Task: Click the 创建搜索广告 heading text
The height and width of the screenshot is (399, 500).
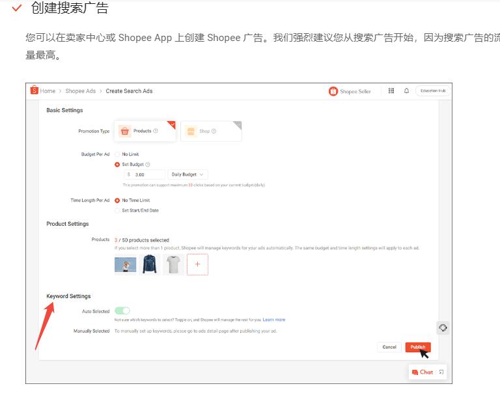Action: point(70,8)
